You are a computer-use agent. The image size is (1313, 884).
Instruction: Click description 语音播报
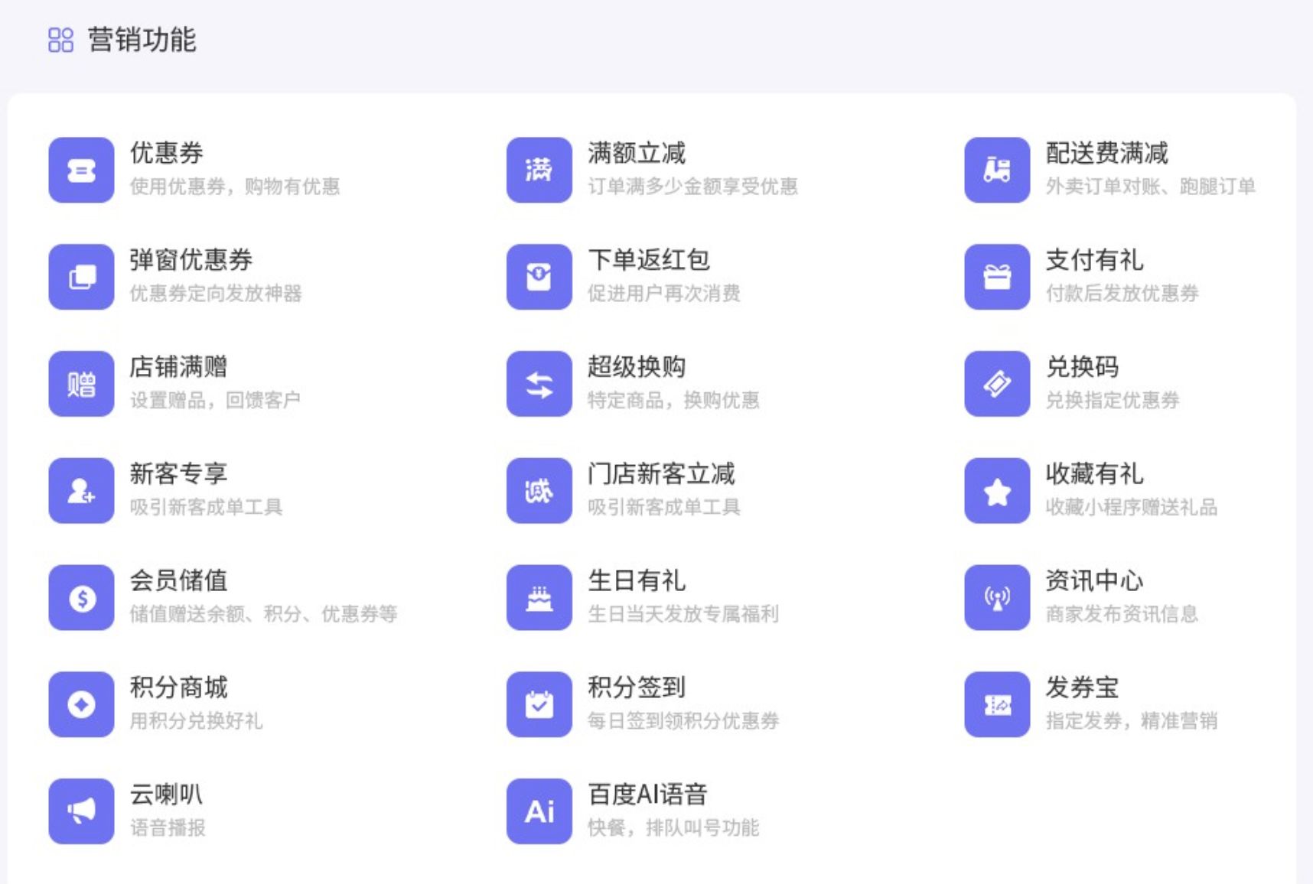pyautogui.click(x=168, y=828)
